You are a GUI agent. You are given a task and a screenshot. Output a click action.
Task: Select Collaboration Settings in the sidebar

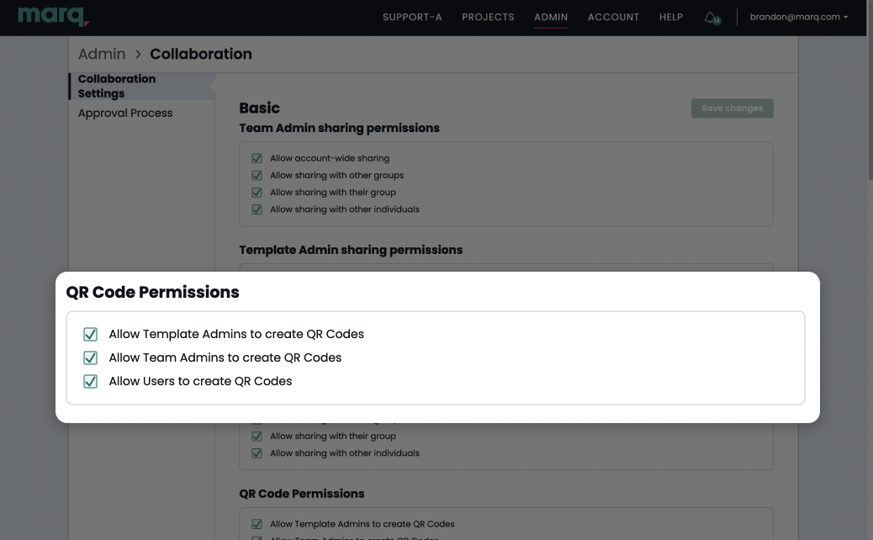click(x=116, y=86)
